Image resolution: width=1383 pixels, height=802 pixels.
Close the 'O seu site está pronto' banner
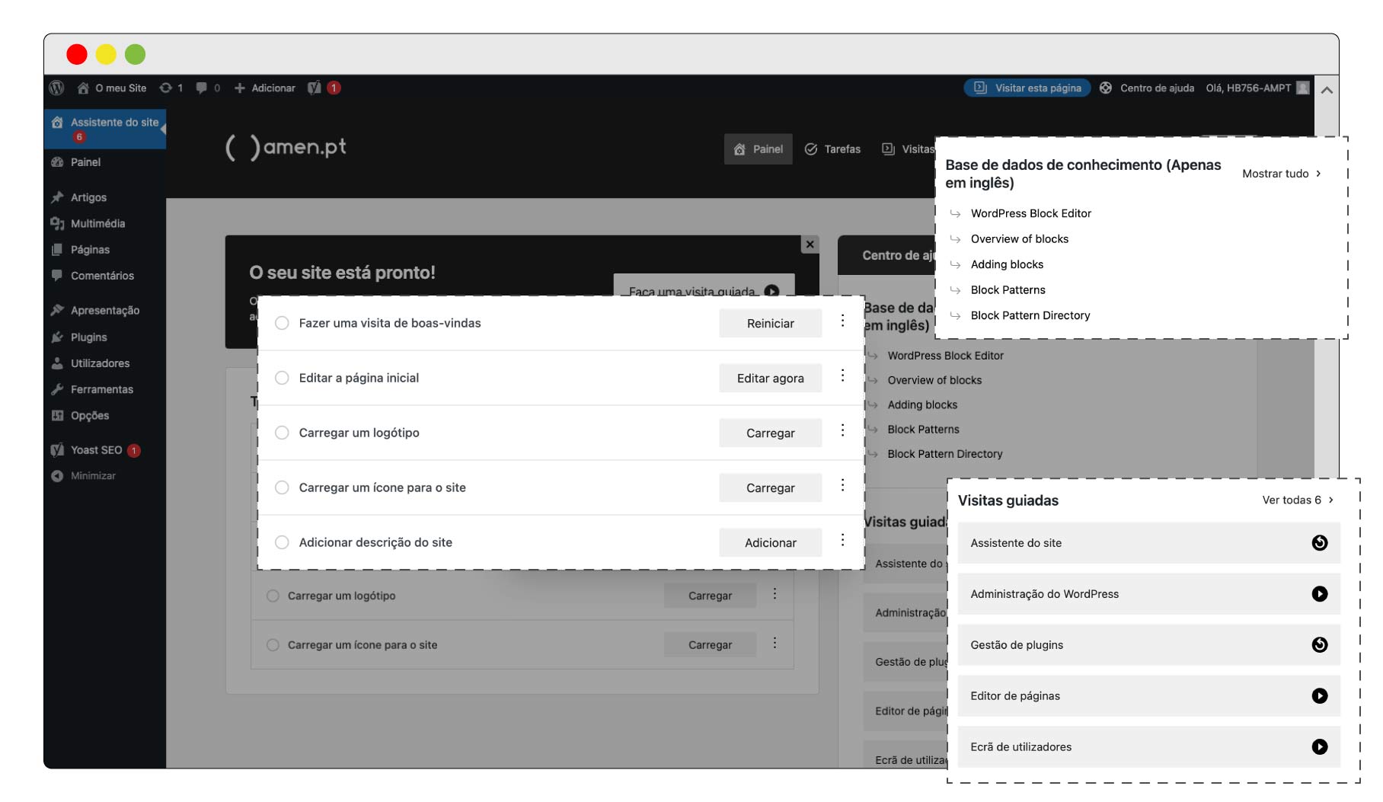click(810, 244)
